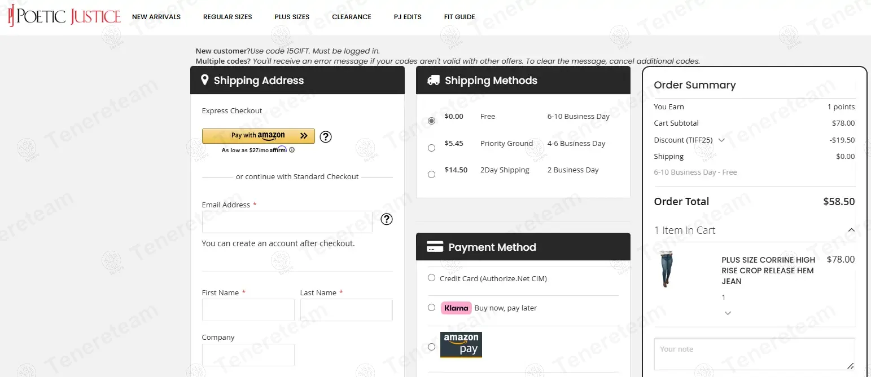Click the Order Total $58.50 amount
871x377 pixels.
(x=839, y=201)
